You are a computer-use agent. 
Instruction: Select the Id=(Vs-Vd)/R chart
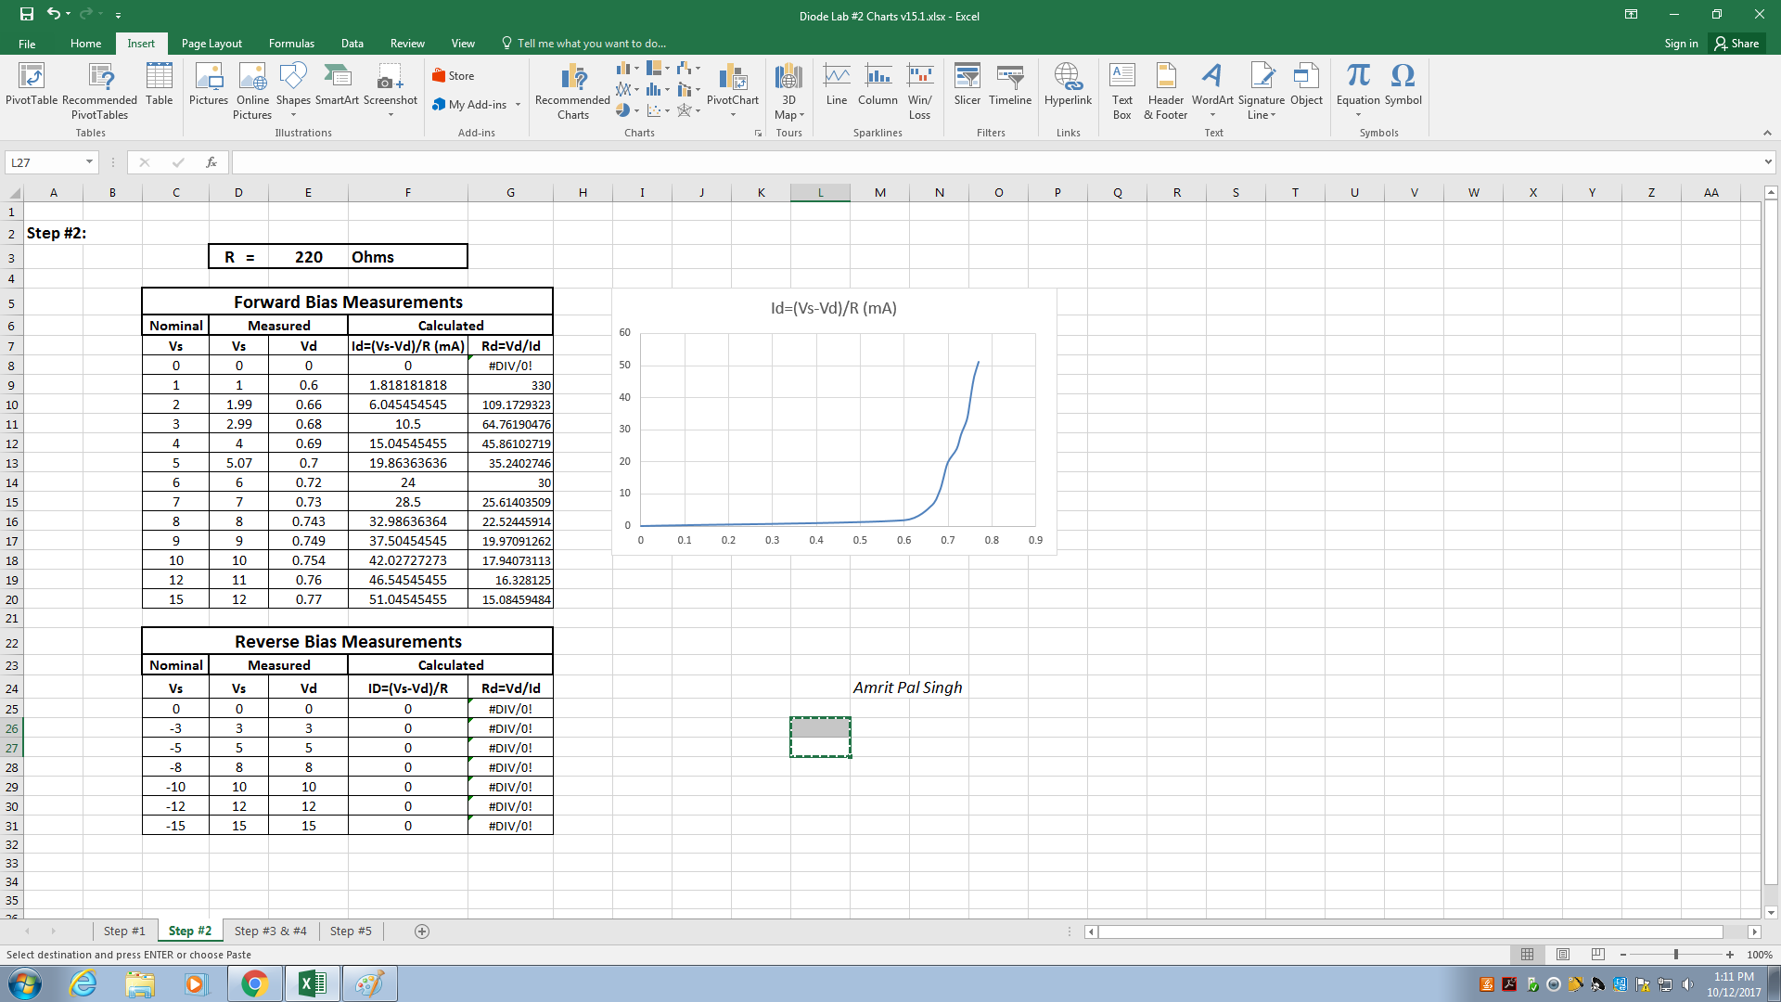834,422
